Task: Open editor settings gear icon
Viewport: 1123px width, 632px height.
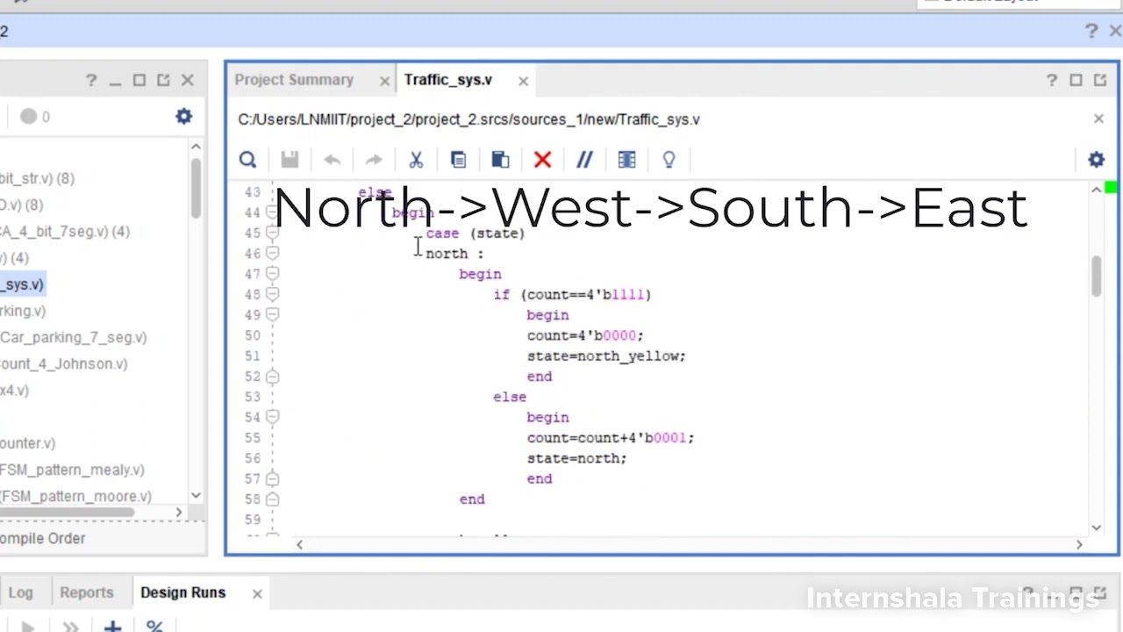Action: point(1096,160)
